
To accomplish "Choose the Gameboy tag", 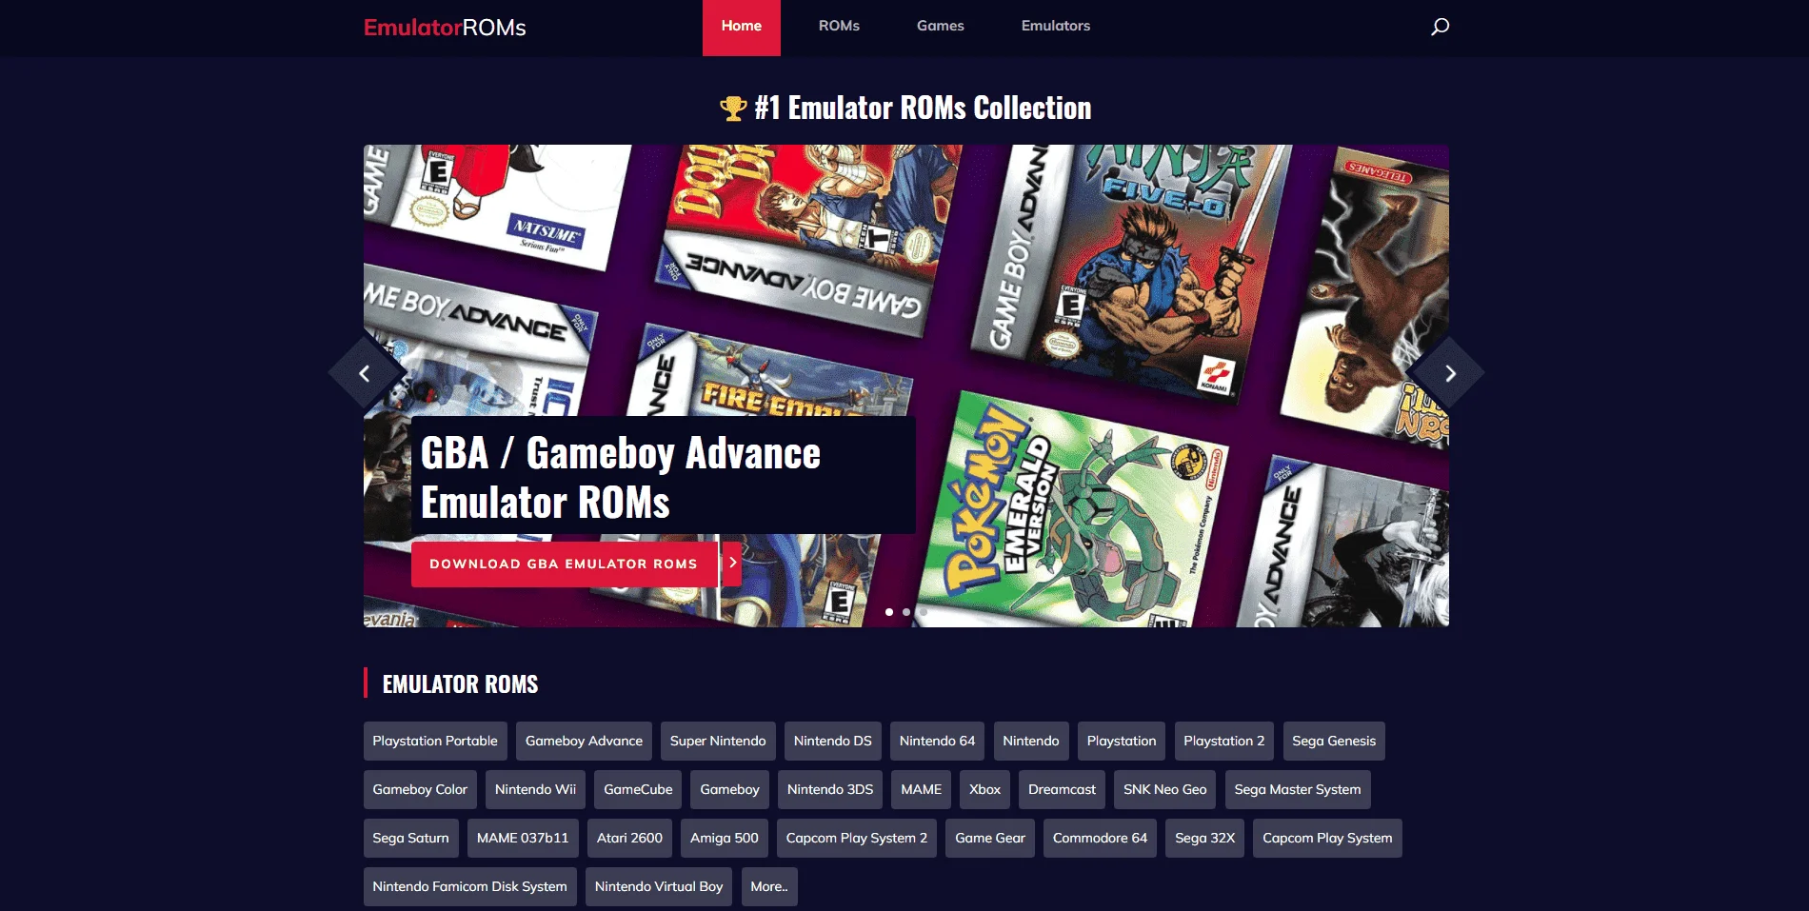I will coord(729,789).
